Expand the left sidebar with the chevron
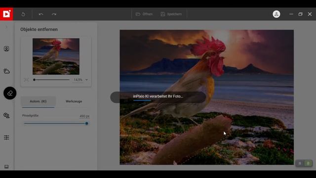316x178 pixels. (6, 27)
